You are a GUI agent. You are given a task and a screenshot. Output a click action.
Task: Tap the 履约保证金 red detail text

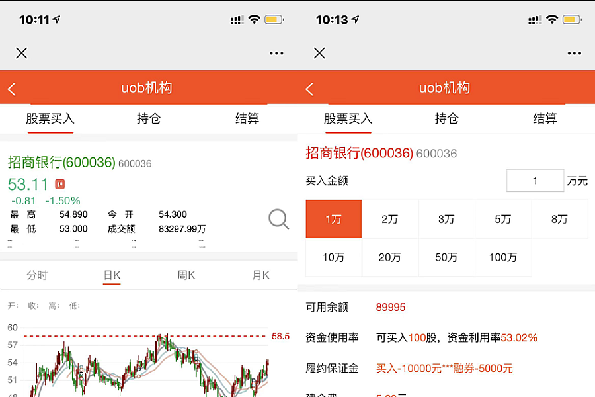[x=444, y=368]
